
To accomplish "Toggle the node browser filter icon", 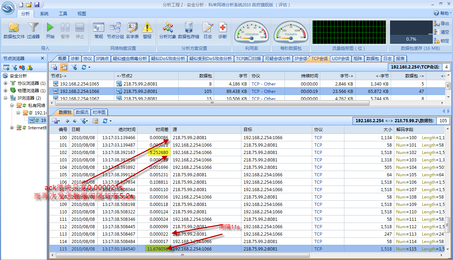I will point(14,67).
